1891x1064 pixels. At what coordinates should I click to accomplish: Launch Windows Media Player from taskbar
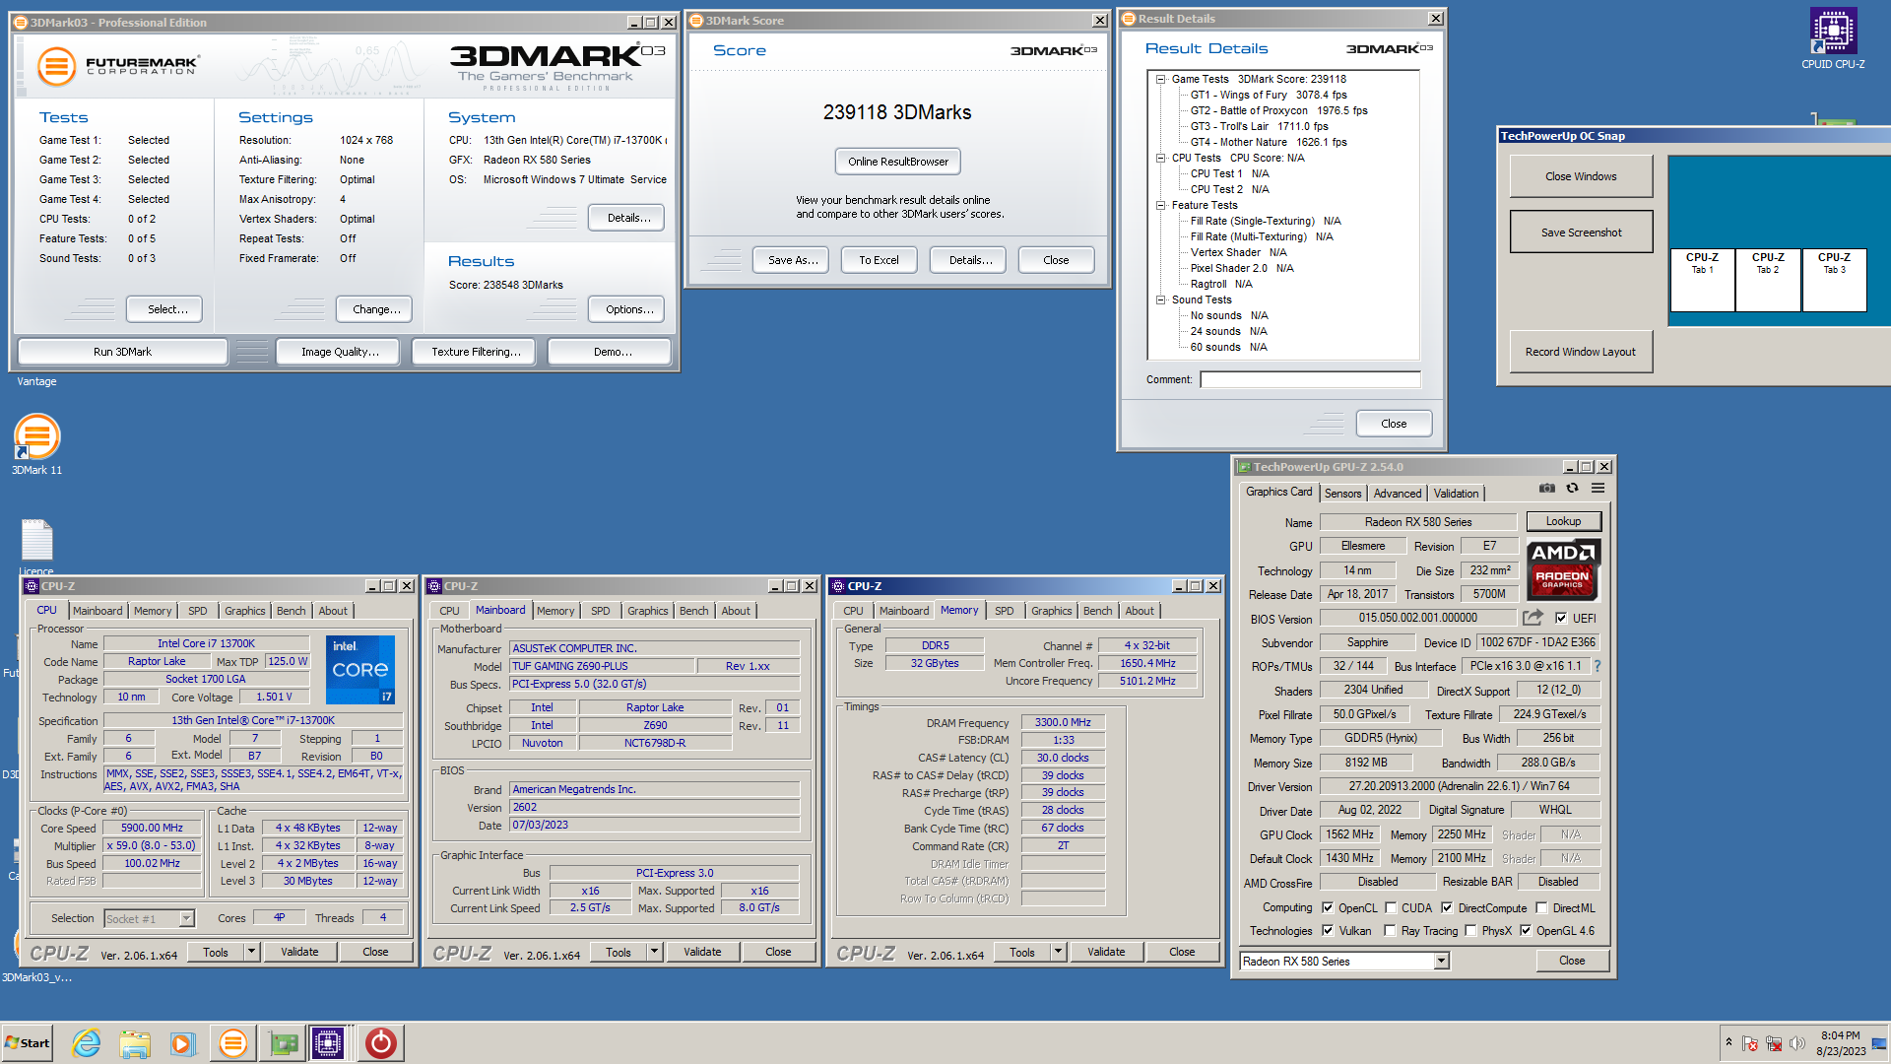[182, 1043]
